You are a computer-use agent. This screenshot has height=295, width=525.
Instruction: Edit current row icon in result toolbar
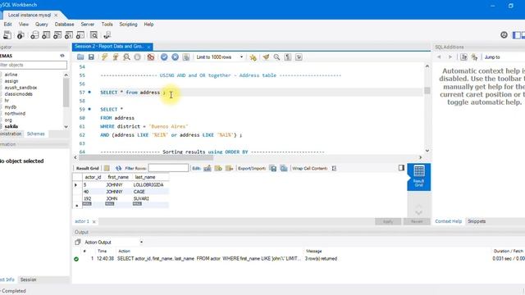pyautogui.click(x=208, y=168)
